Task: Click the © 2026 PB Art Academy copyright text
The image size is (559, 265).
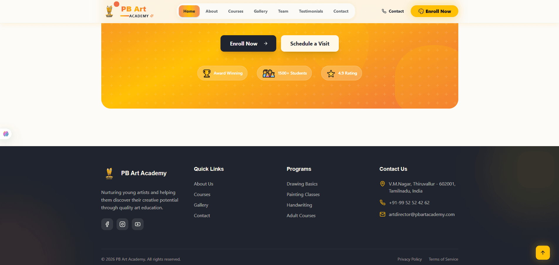Action: pyautogui.click(x=141, y=259)
